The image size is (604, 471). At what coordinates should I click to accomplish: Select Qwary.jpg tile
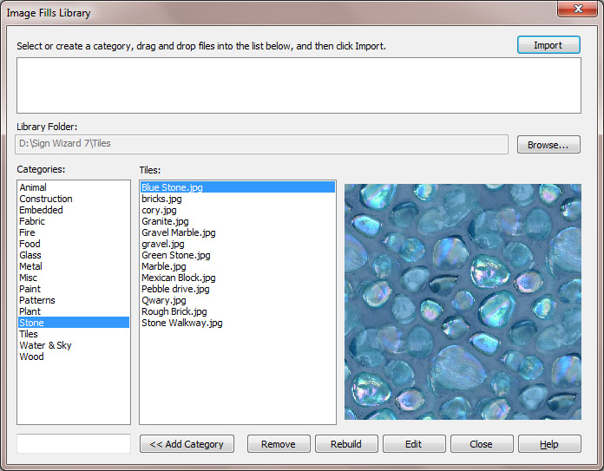point(238,300)
